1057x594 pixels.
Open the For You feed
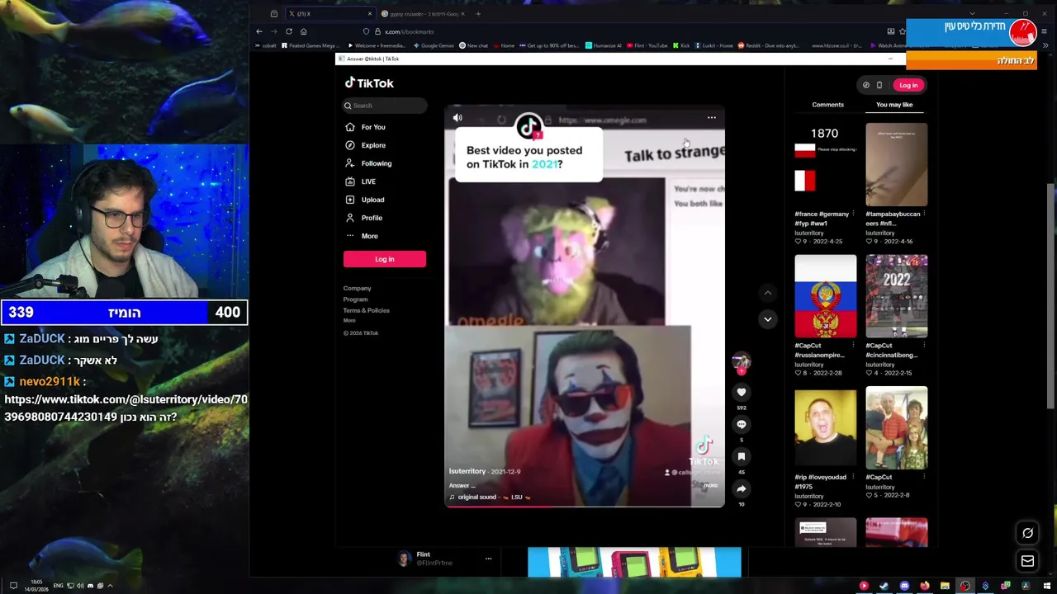point(373,127)
